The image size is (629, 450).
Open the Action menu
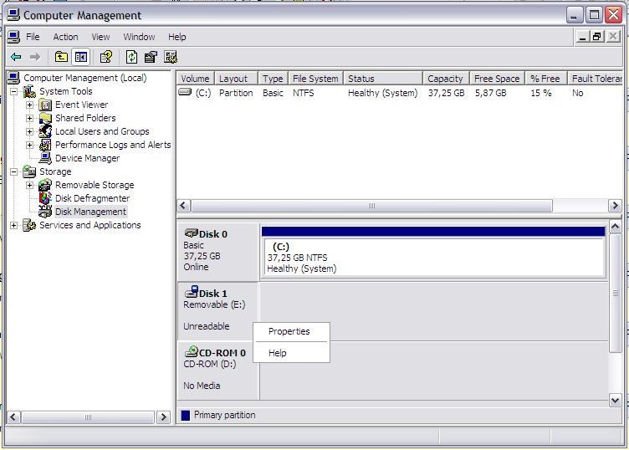(x=66, y=37)
